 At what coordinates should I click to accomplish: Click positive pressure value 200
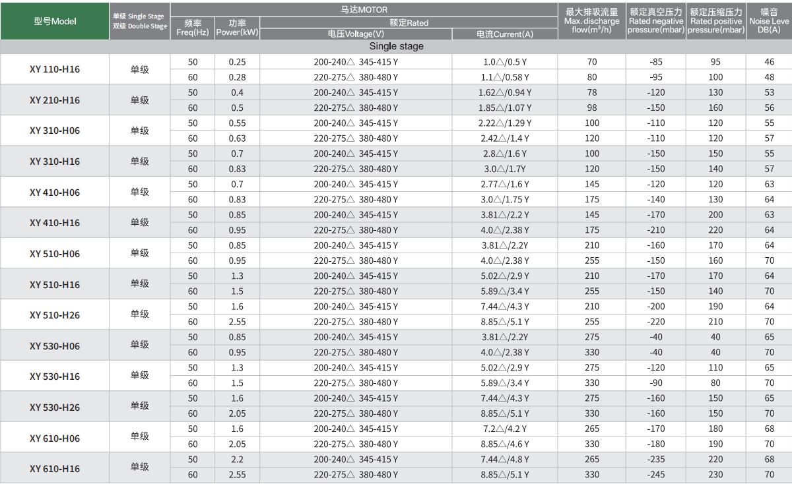pyautogui.click(x=716, y=215)
